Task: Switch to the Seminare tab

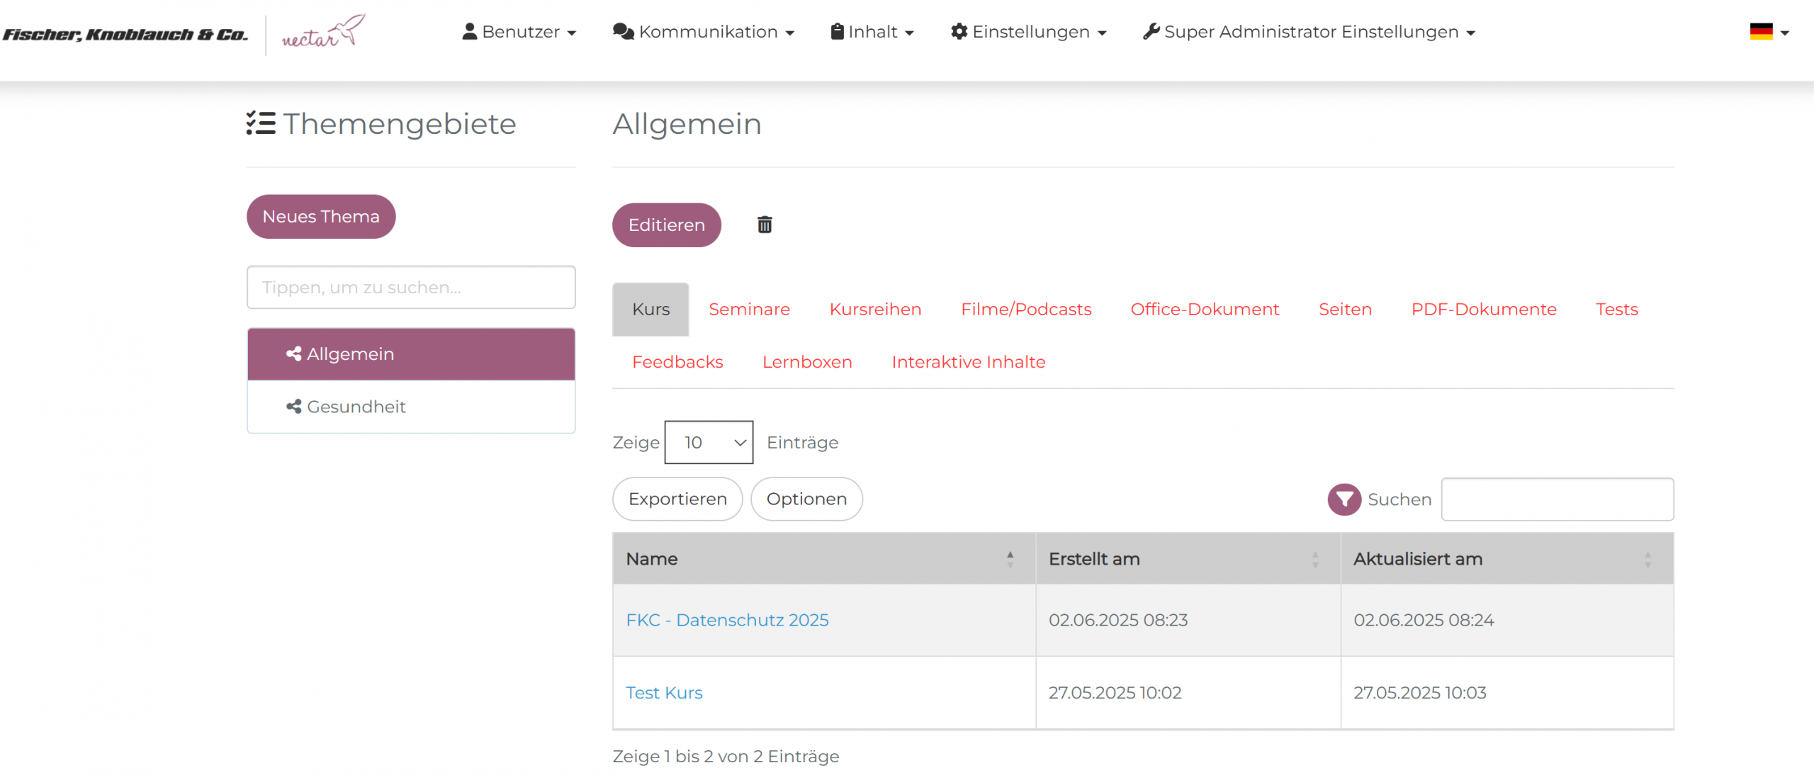Action: tap(749, 310)
